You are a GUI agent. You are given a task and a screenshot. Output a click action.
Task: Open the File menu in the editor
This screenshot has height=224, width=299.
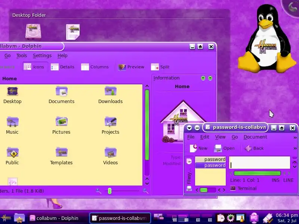191,137
